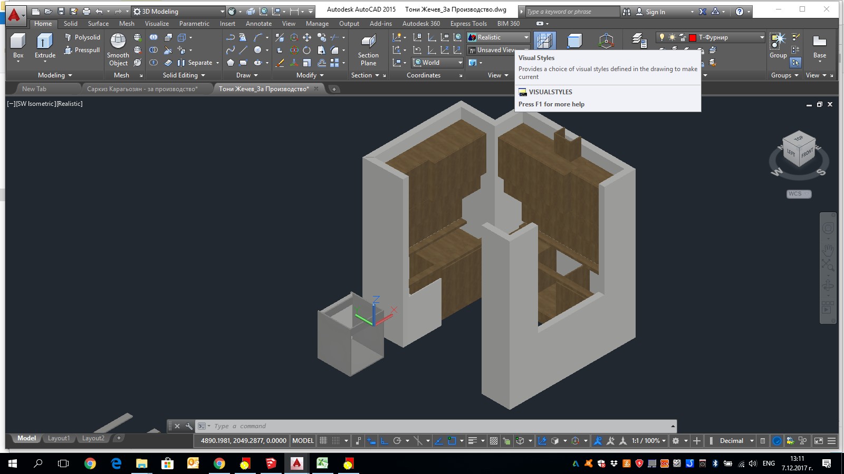Select the Polysolid tool
The width and height of the screenshot is (844, 474).
pos(82,37)
